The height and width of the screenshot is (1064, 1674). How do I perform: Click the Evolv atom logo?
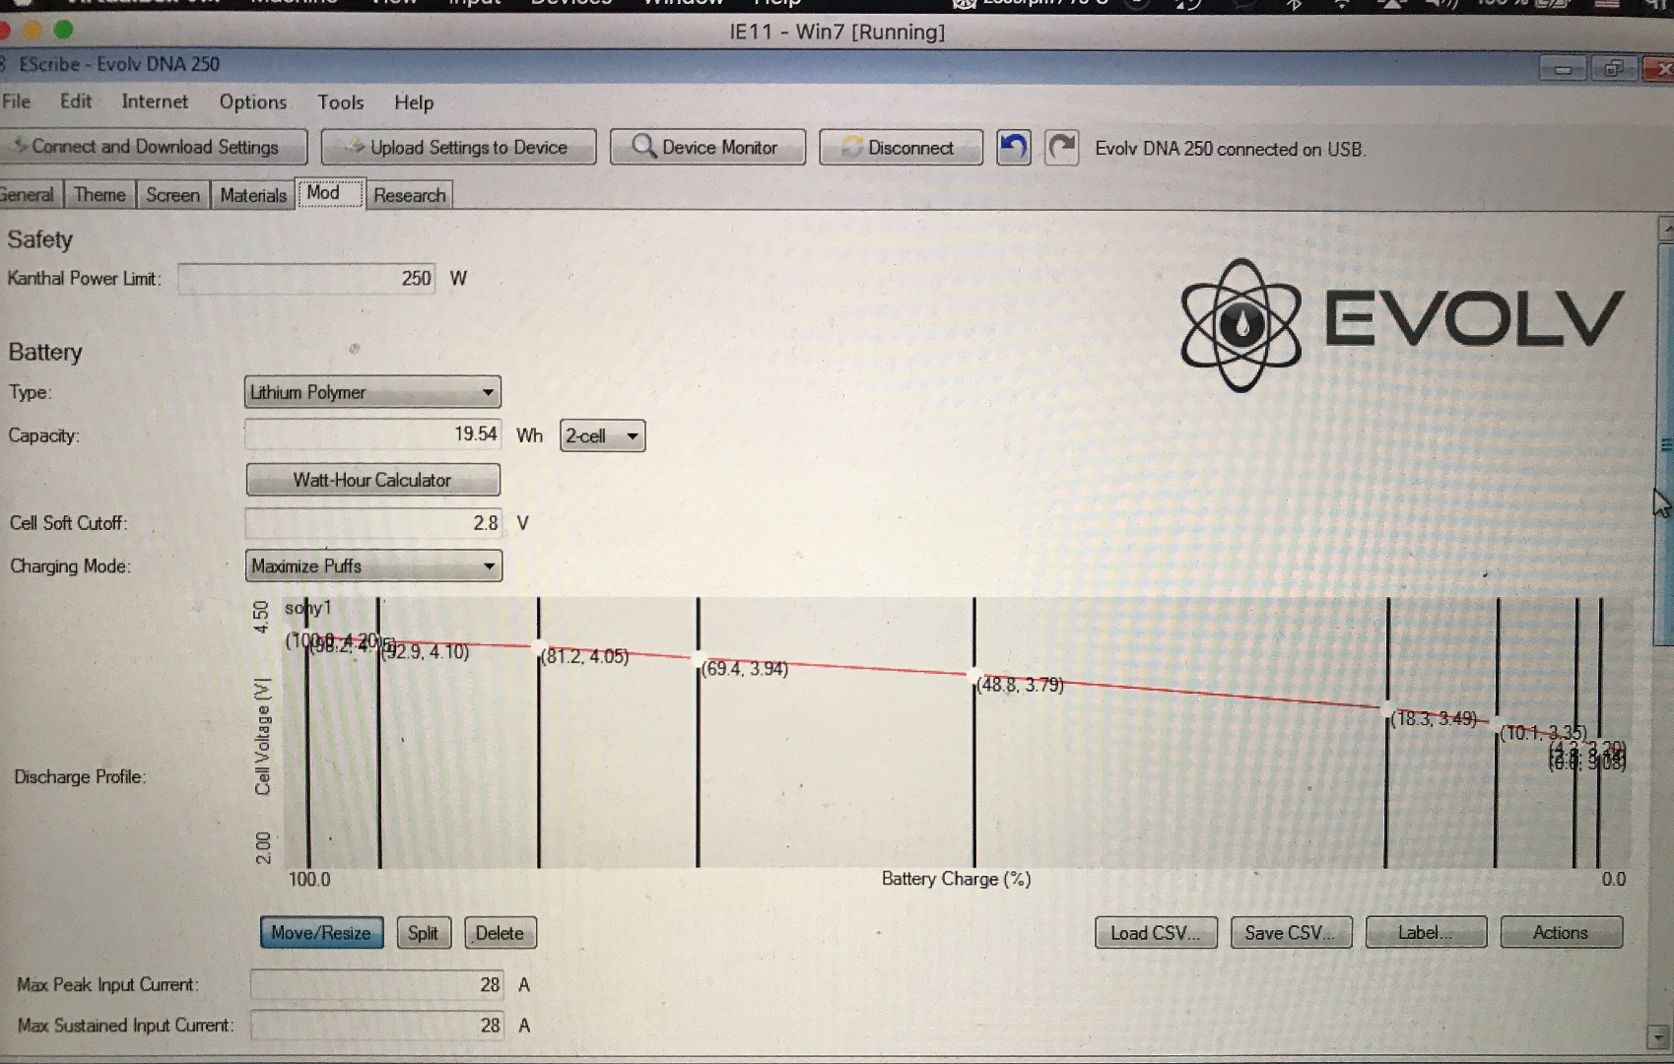click(1240, 324)
